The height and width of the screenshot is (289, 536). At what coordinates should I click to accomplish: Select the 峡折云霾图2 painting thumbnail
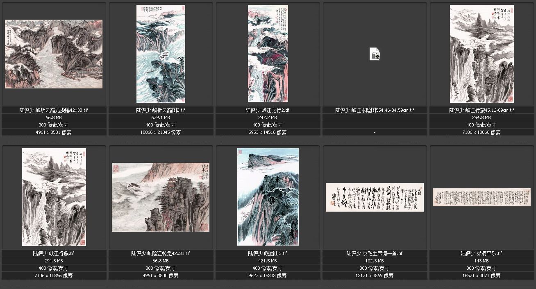pyautogui.click(x=161, y=54)
